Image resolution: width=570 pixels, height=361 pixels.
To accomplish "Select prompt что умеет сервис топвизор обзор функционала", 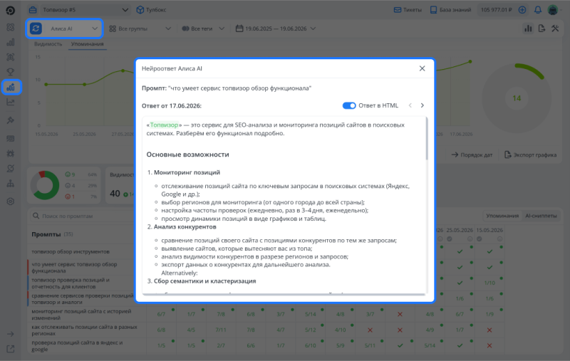I will pyautogui.click(x=74, y=267).
